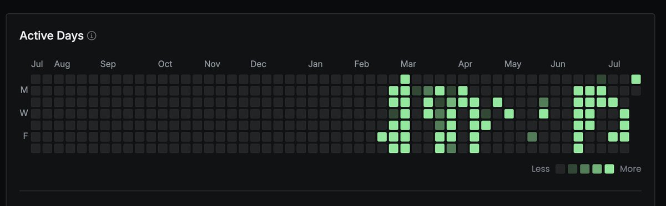This screenshot has height=206, width=666.
Task: Click the 'More' legend label
Action: [x=630, y=169]
